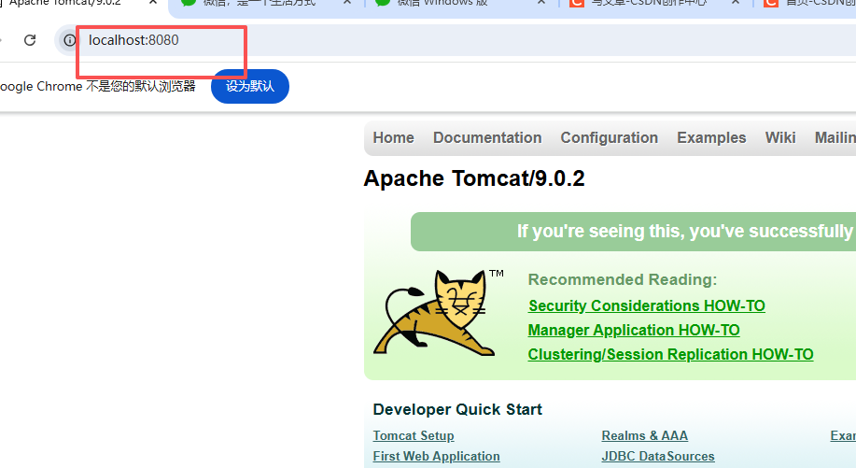Open the Tomcat Setup link

pos(414,436)
